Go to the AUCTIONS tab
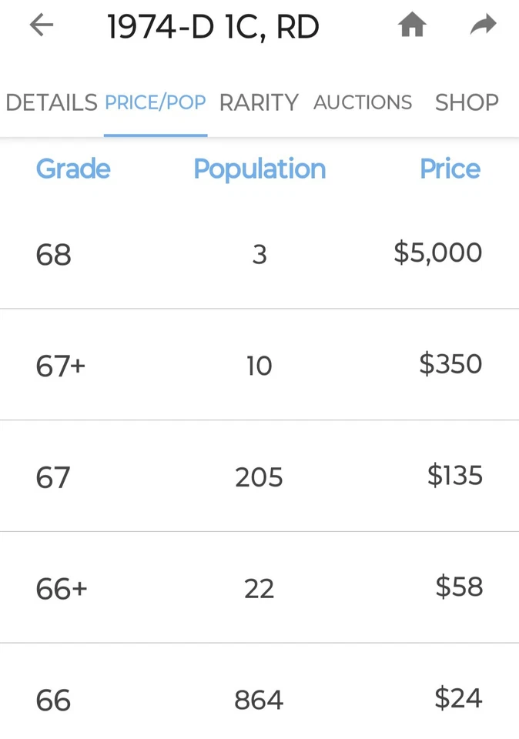Screen dimensions: 519x739 pos(363,102)
